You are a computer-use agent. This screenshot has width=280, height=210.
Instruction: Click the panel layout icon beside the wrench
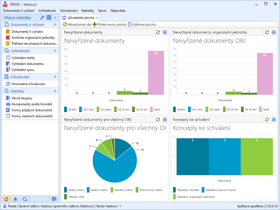pyautogui.click(x=49, y=18)
